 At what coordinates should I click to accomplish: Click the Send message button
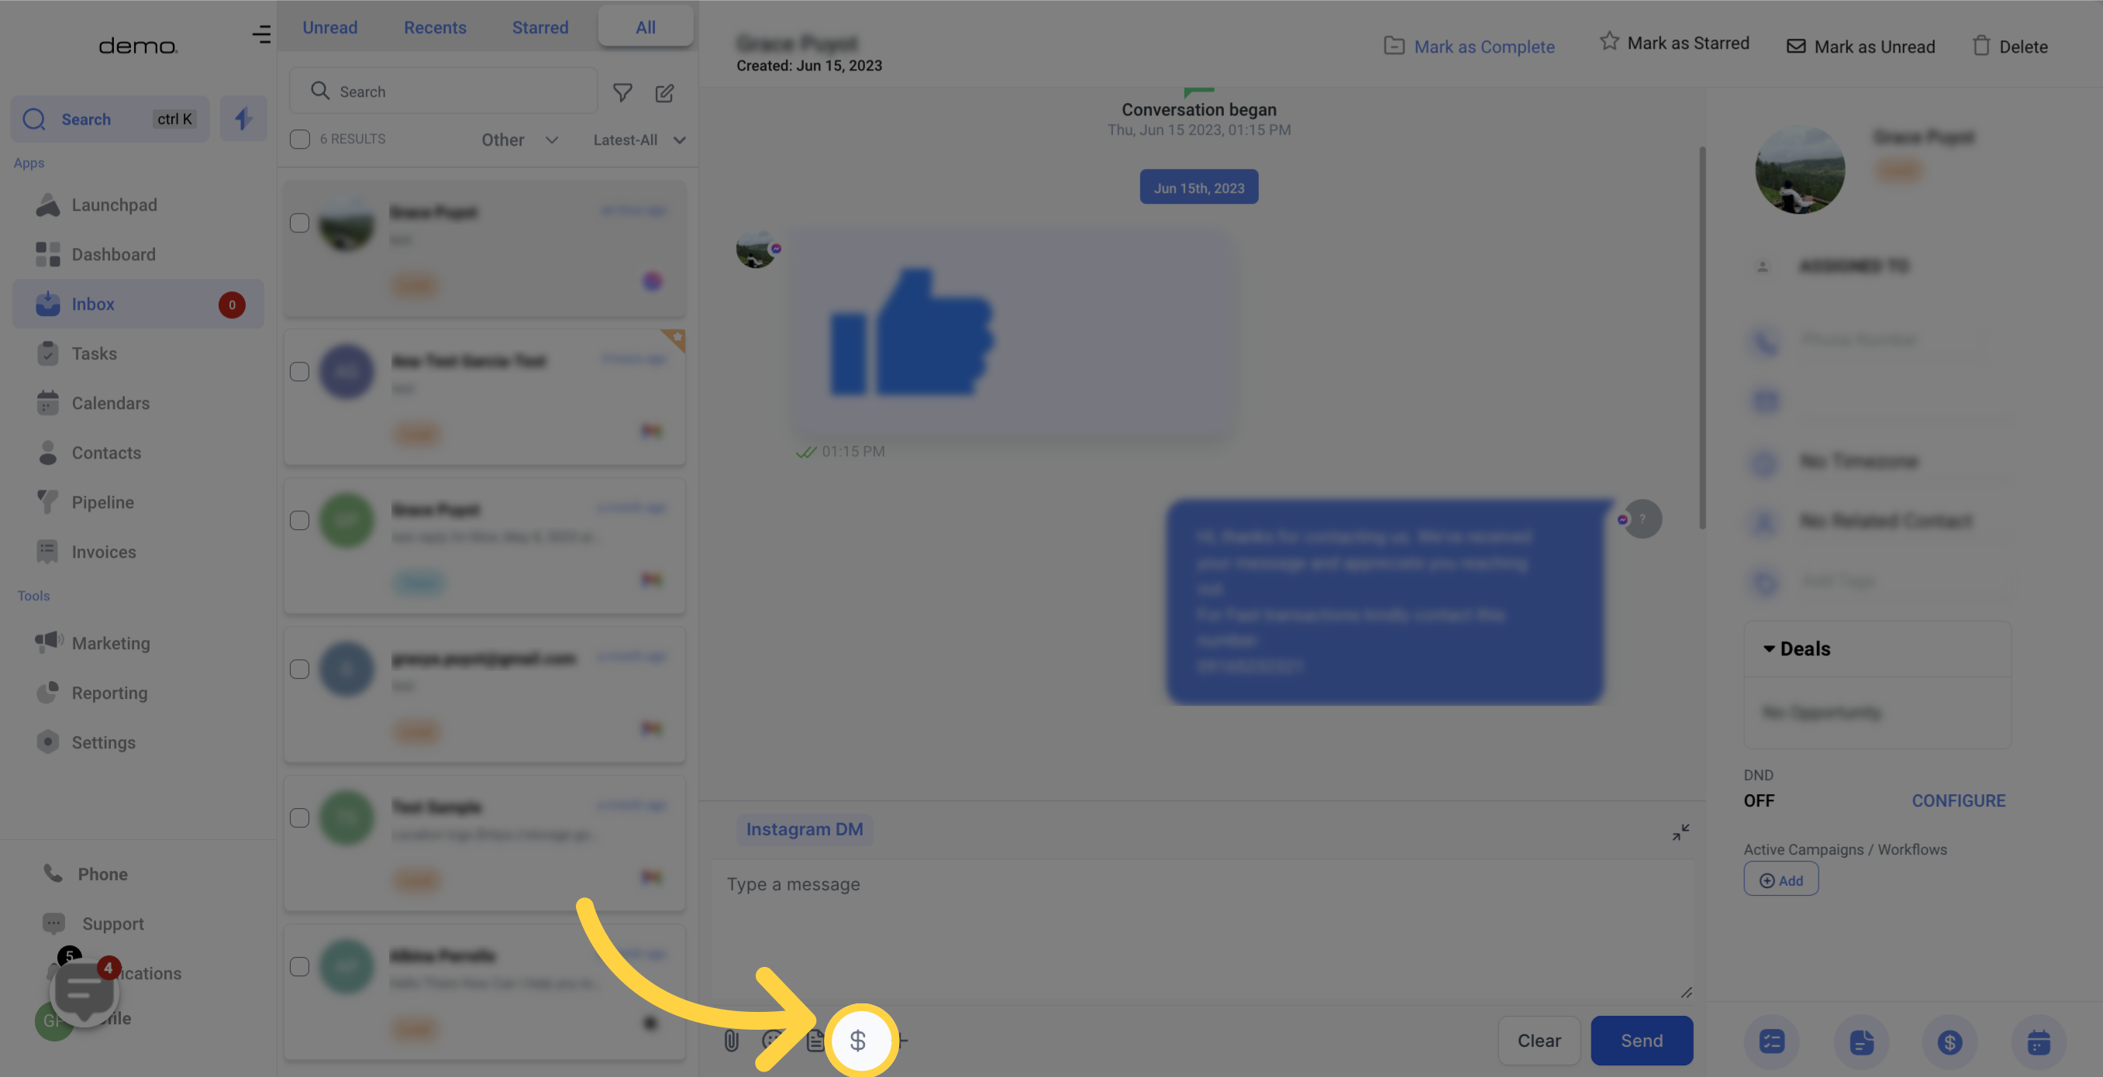point(1643,1040)
